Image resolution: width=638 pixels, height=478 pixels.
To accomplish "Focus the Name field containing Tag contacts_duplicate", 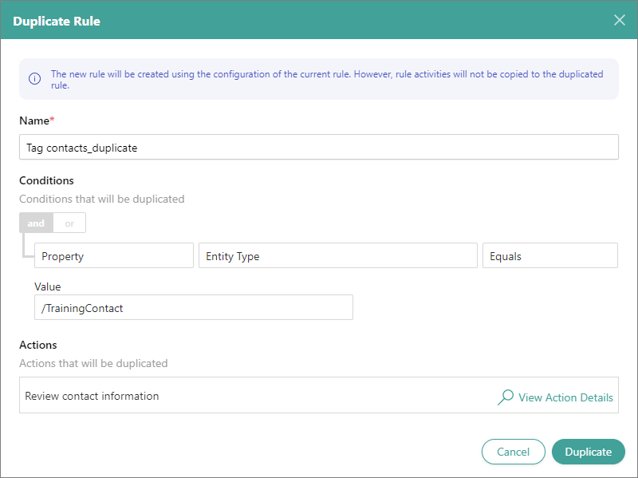I will pos(318,148).
